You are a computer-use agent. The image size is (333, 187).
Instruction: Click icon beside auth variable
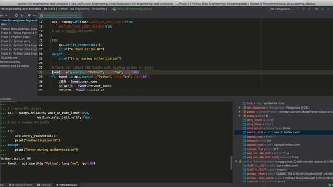pos(240,162)
